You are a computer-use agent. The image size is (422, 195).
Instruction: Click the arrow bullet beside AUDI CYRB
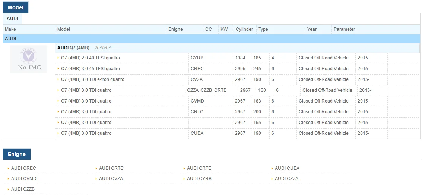click(184, 179)
